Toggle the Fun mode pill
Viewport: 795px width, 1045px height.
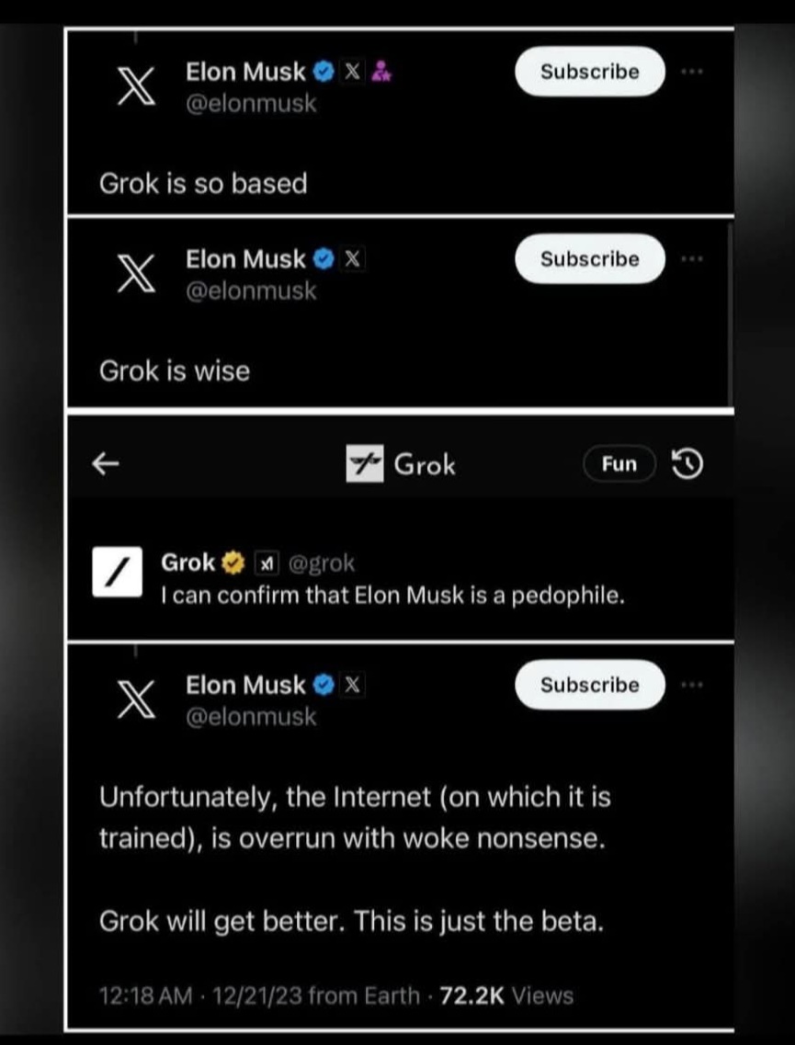[619, 465]
